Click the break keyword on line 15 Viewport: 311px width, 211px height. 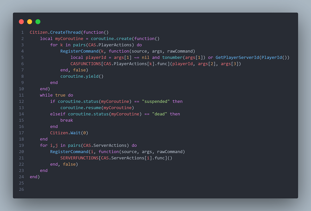tap(67, 120)
